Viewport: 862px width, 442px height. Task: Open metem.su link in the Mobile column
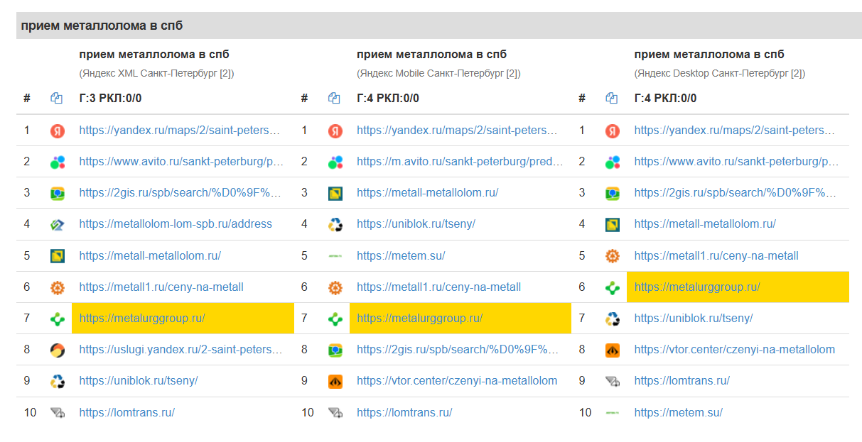pyautogui.click(x=401, y=256)
